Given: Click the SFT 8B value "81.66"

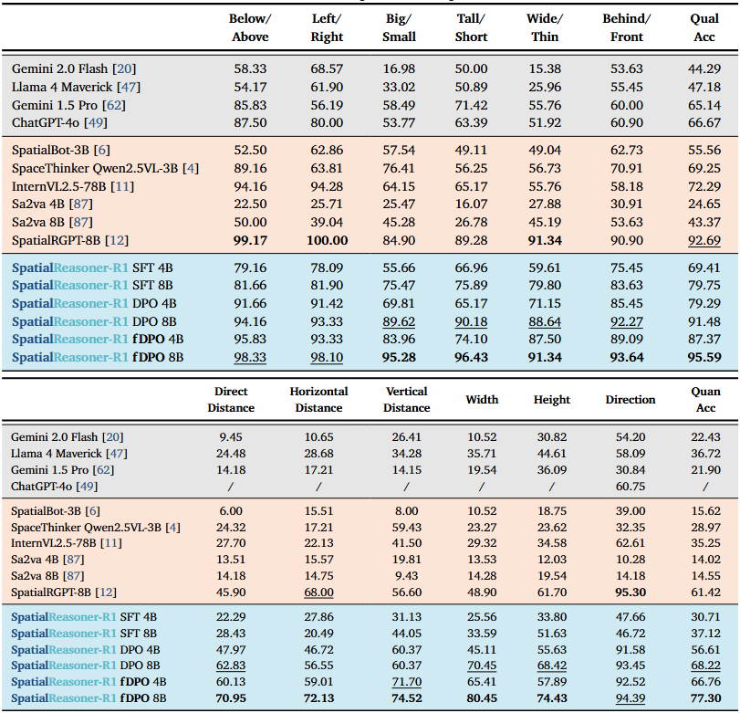Looking at the screenshot, I should pos(250,285).
